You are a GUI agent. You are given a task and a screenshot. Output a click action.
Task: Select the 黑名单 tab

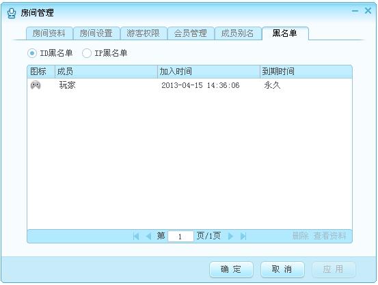(285, 33)
